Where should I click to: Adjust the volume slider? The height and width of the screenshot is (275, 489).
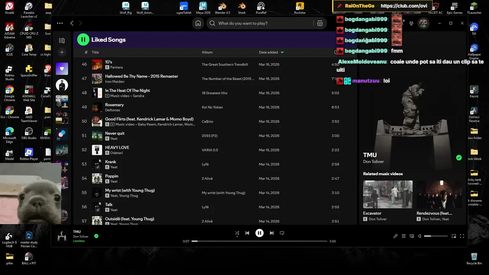(436, 236)
